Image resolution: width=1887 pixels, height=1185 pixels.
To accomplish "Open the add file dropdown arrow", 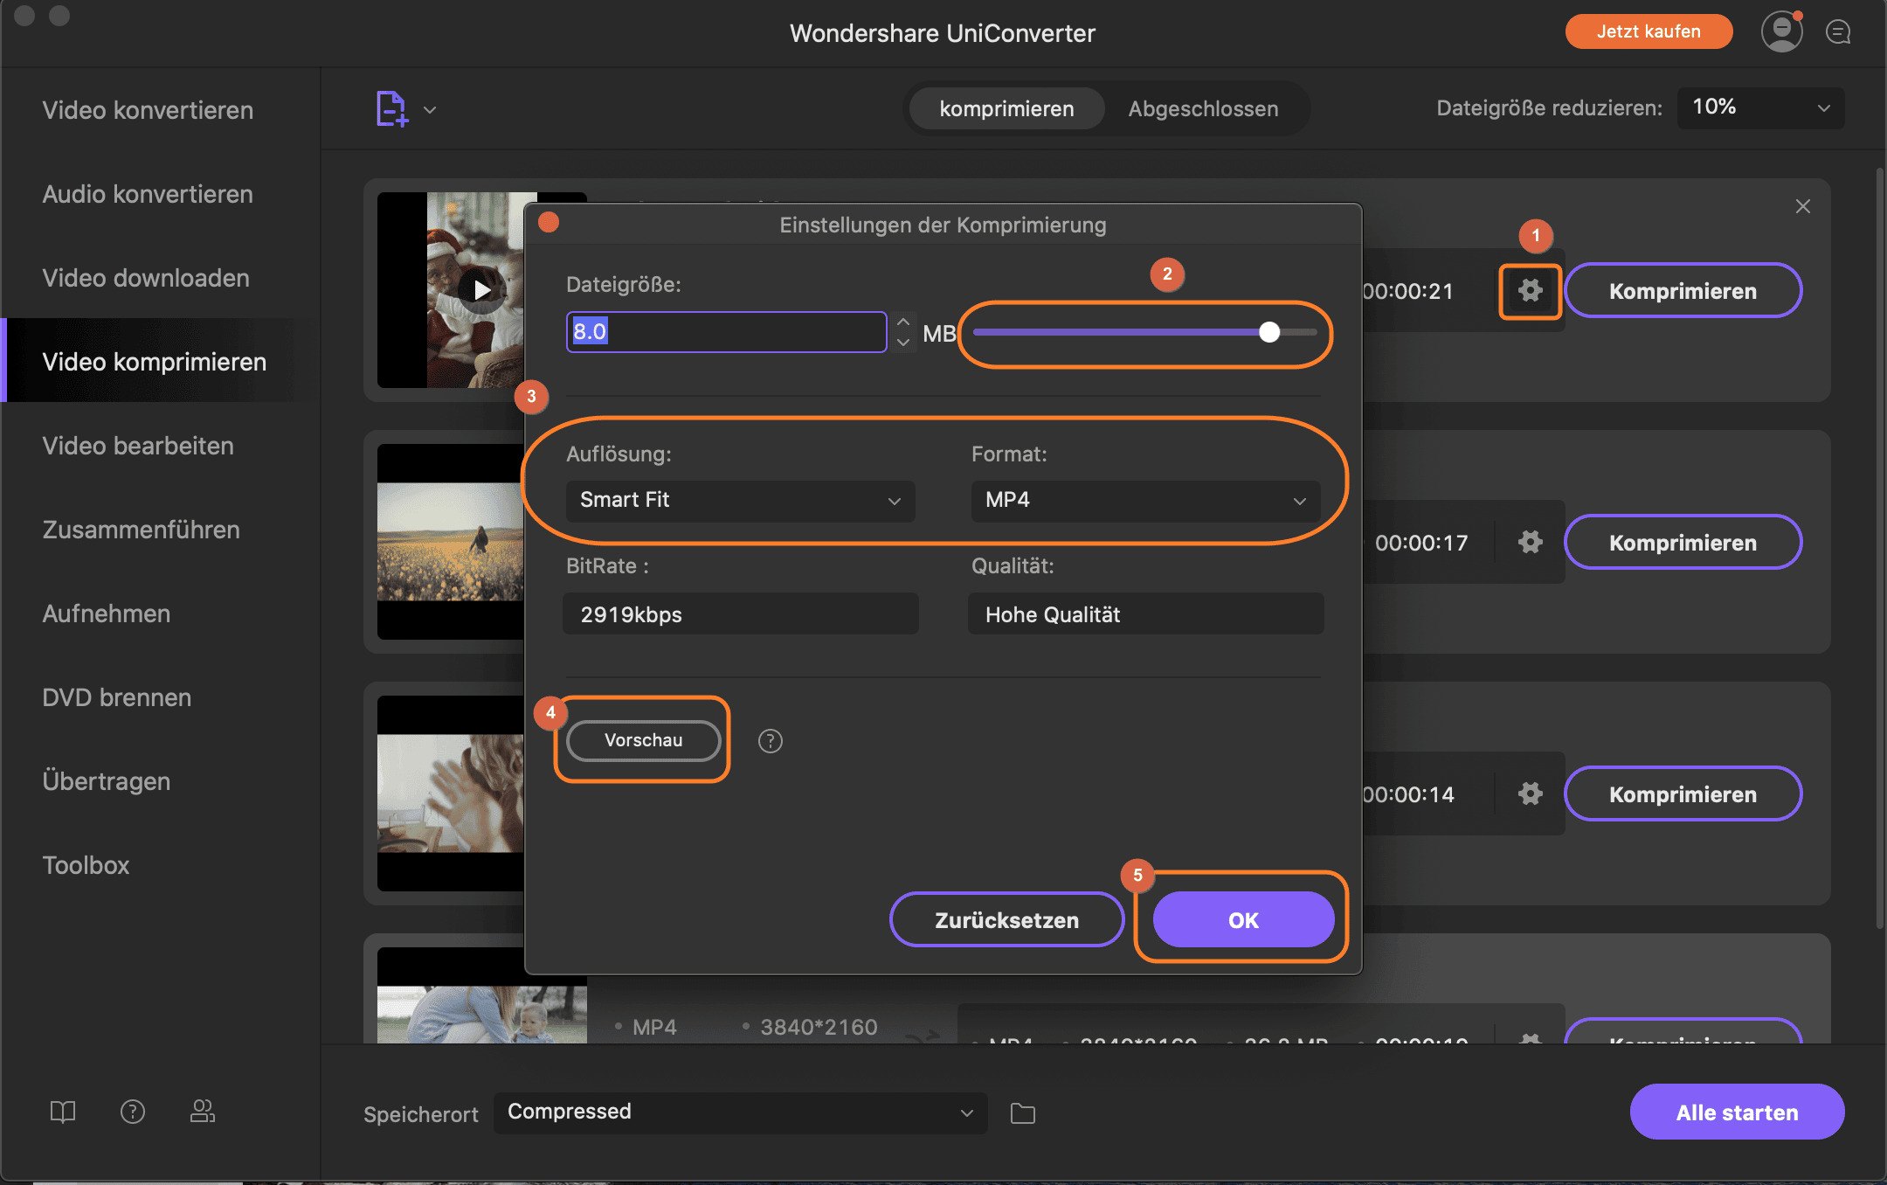I will coord(430,110).
